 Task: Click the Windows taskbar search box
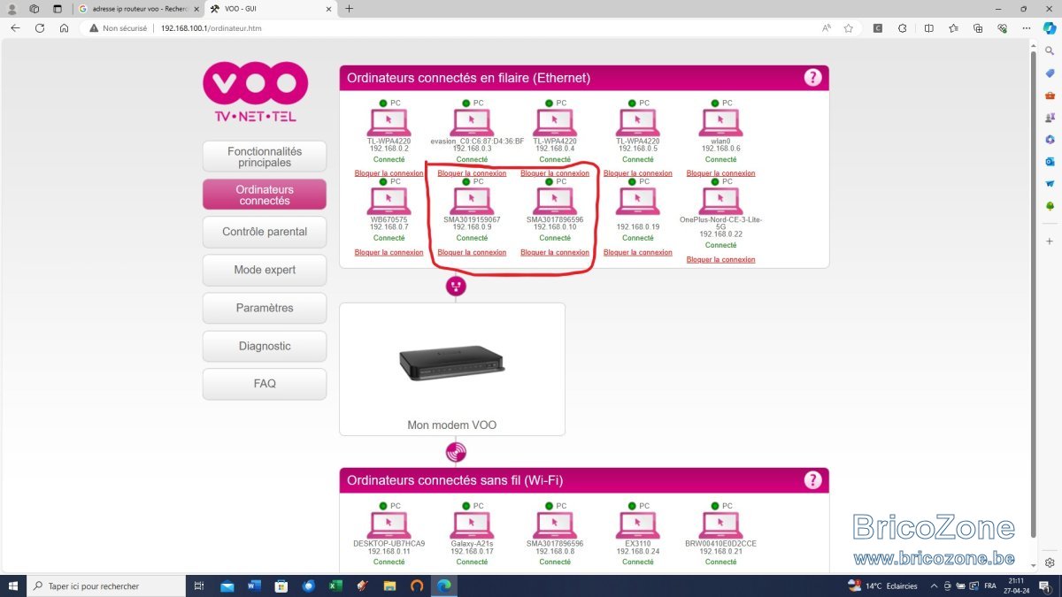pyautogui.click(x=106, y=586)
